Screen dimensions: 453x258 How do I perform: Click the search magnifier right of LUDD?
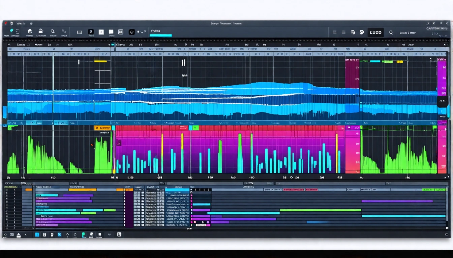pos(391,33)
